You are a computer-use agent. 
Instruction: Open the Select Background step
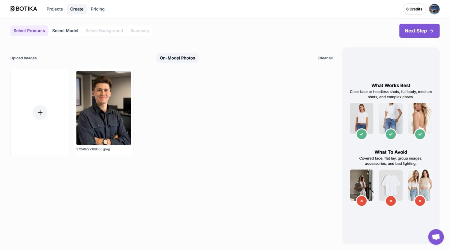tap(104, 31)
